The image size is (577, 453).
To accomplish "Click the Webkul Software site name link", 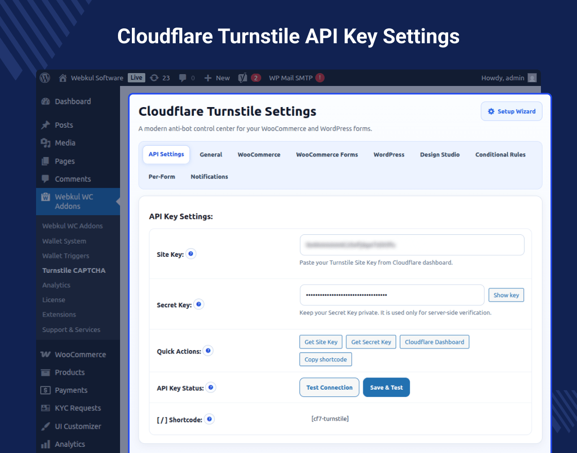I will coord(97,78).
